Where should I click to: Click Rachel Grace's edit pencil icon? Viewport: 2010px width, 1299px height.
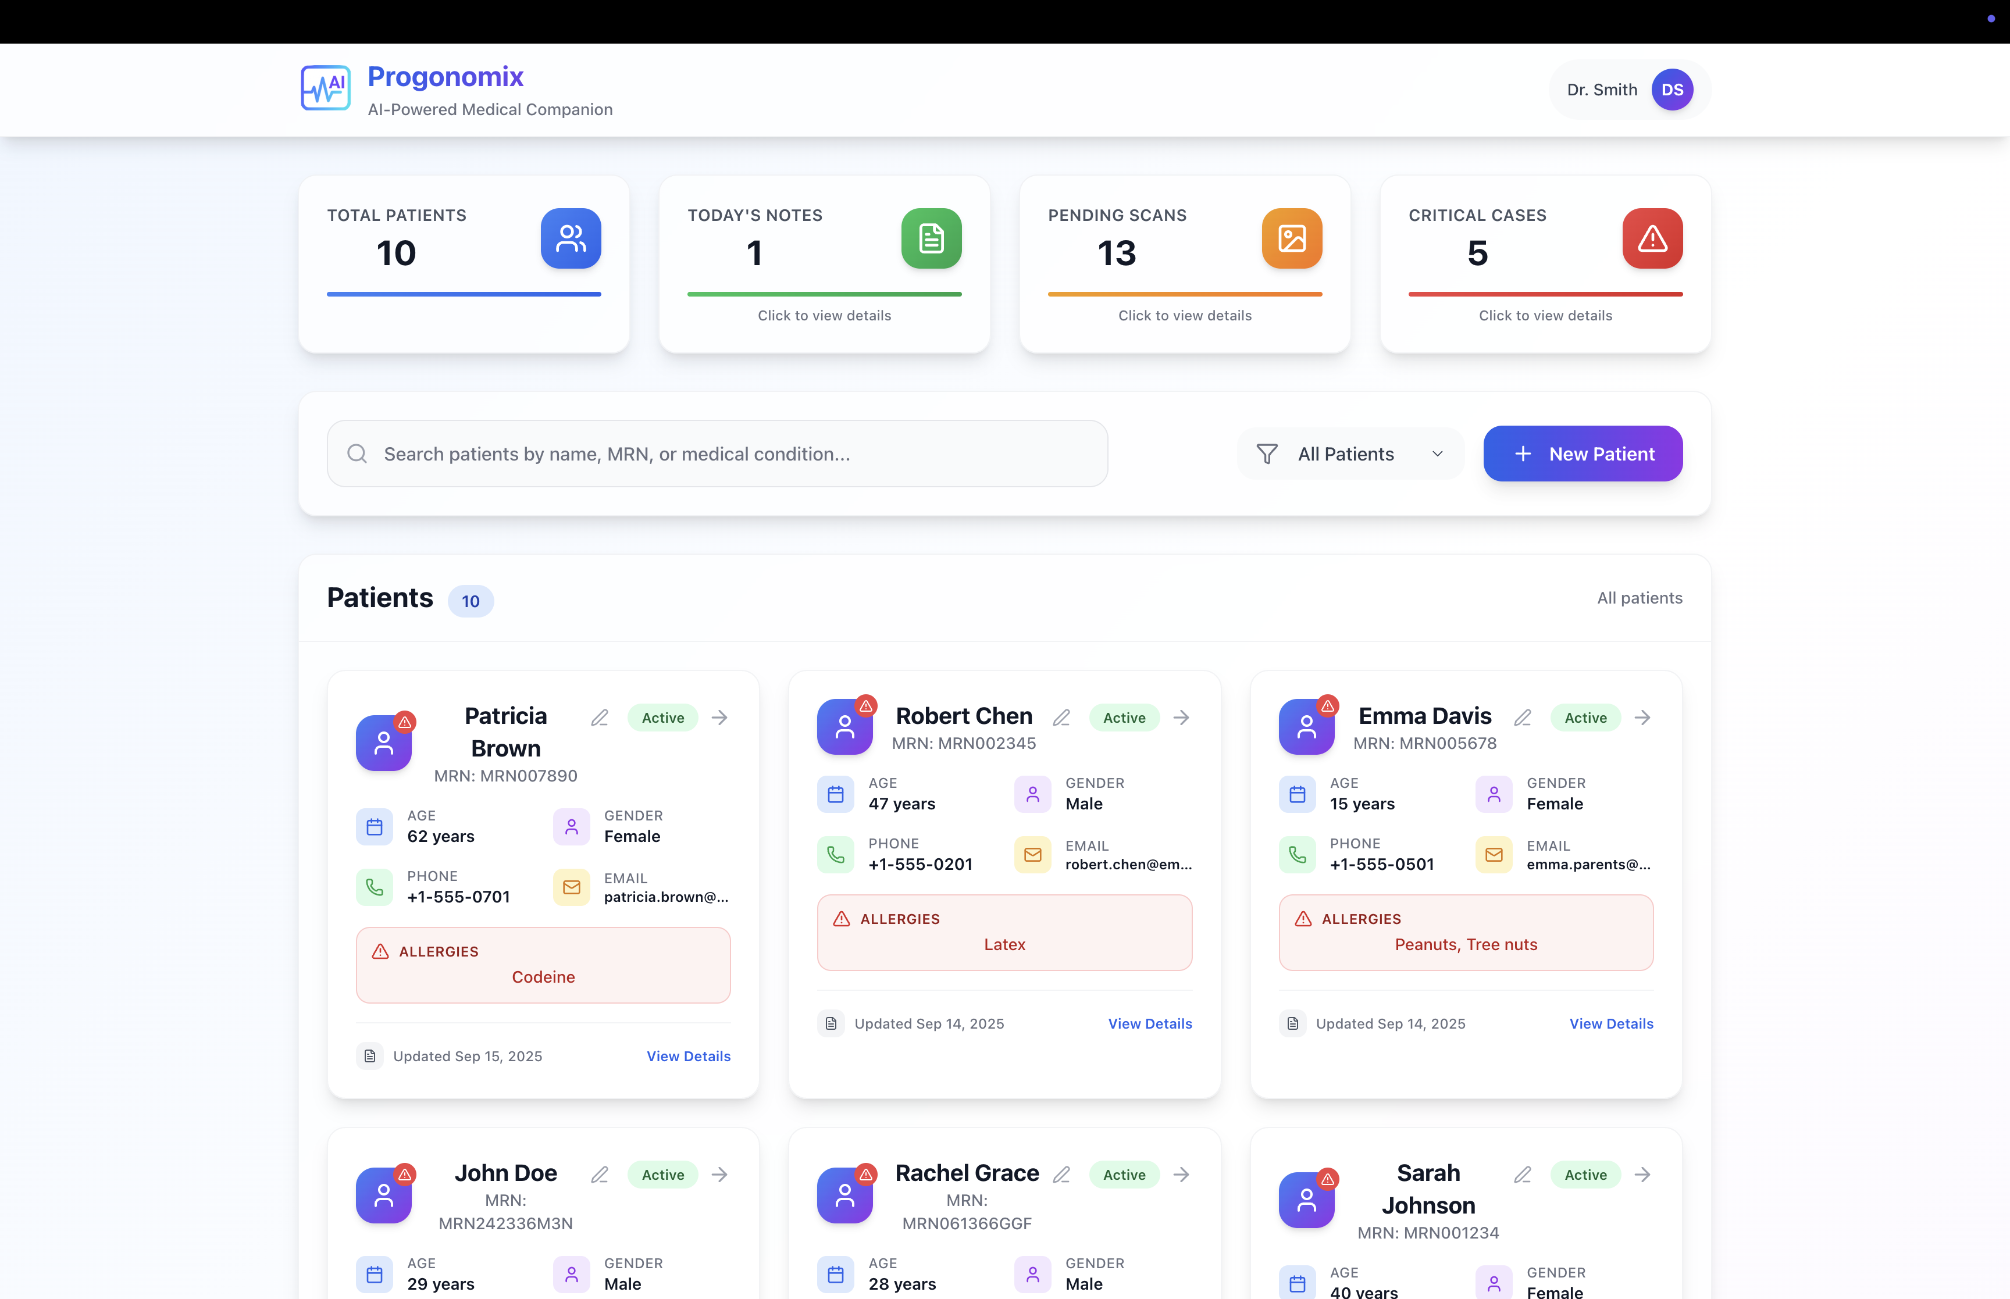click(x=1061, y=1174)
